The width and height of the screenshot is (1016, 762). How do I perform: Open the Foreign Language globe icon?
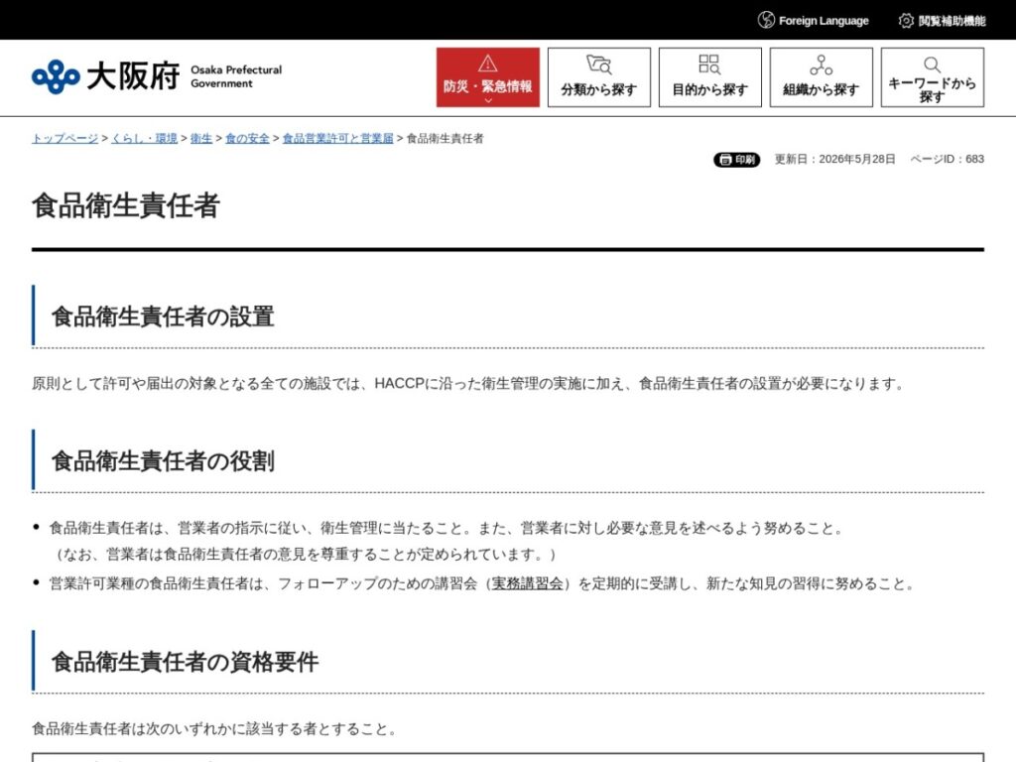pyautogui.click(x=766, y=20)
